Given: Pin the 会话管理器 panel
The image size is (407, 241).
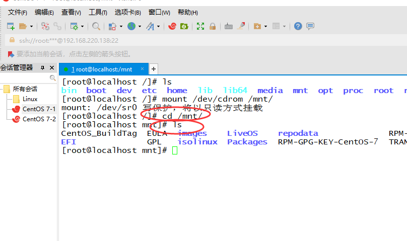Looking at the screenshot, I should pyautogui.click(x=43, y=68).
